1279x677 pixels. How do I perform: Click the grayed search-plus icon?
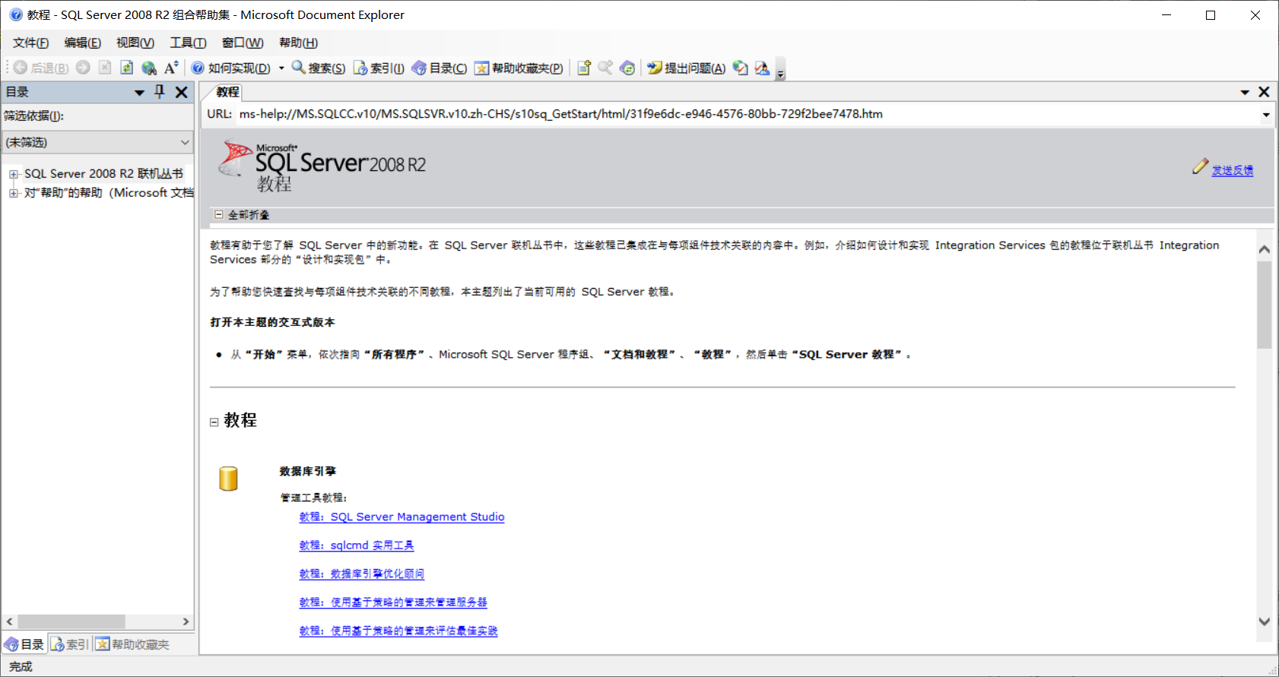point(605,68)
